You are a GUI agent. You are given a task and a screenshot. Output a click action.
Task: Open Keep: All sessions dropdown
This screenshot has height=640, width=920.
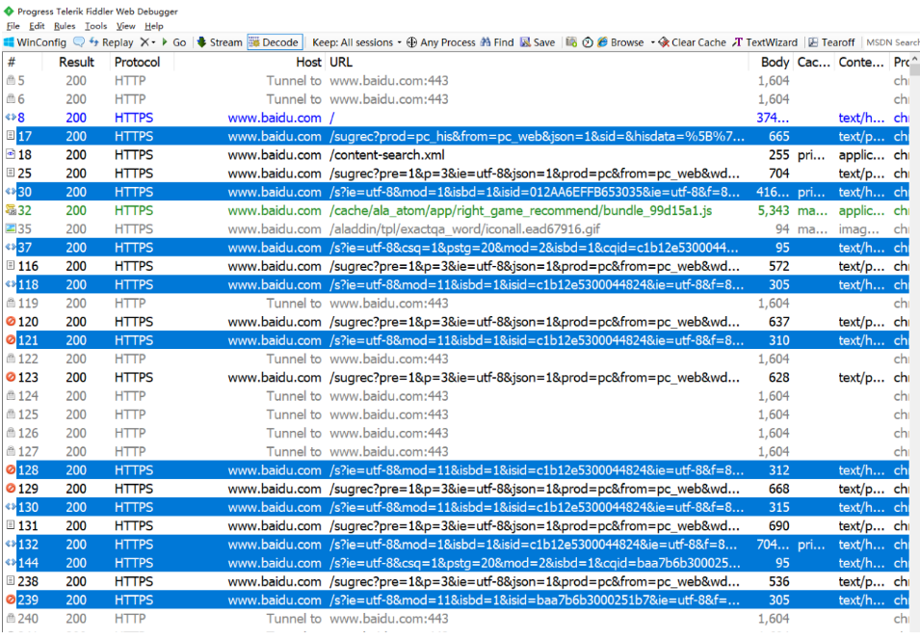click(356, 42)
